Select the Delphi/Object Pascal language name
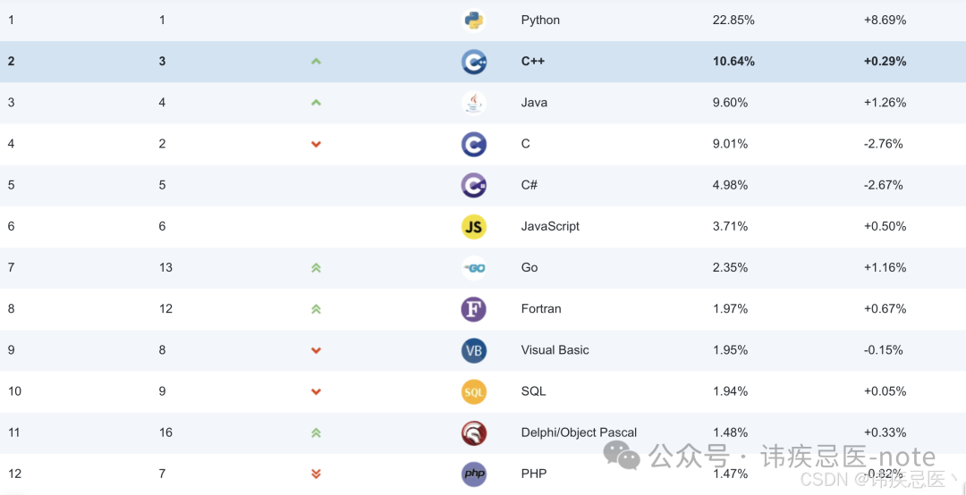This screenshot has height=495, width=966. 579,432
